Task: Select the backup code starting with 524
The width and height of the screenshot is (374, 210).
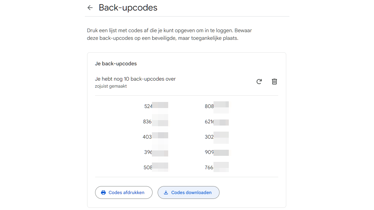Action: (x=156, y=106)
